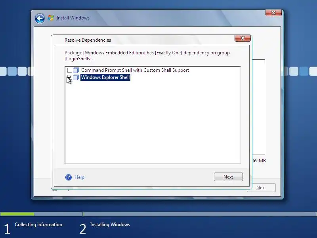
Task: Open the Help link
Action: pyautogui.click(x=79, y=177)
